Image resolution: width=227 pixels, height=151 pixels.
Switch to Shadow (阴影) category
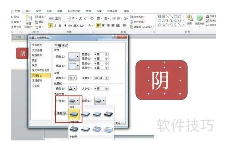click(34, 60)
